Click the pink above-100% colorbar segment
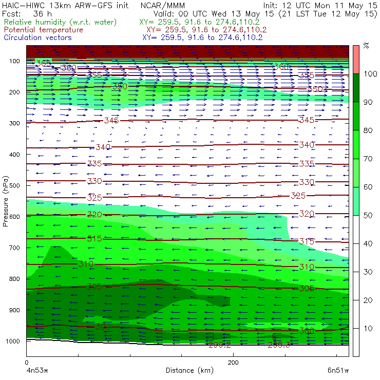380x380 pixels. (356, 60)
